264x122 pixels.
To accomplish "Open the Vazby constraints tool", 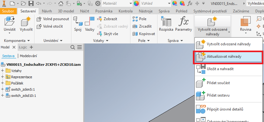I will (89, 24).
